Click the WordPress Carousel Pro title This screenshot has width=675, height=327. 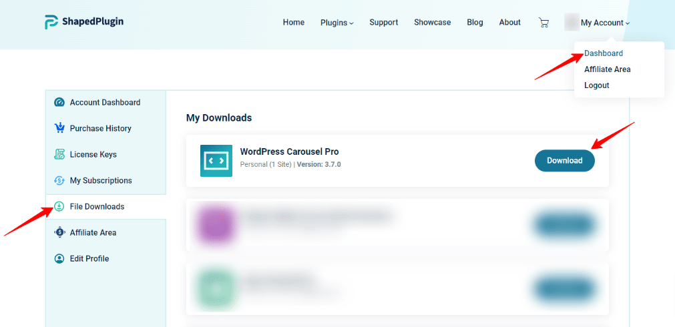click(x=290, y=151)
